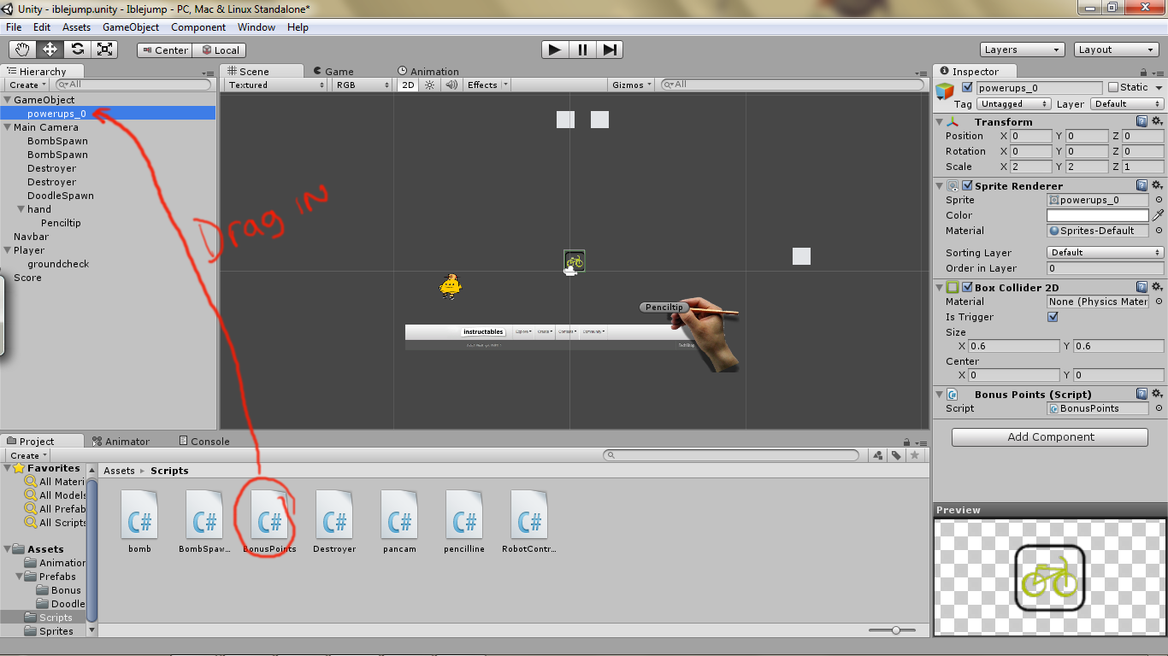Select the RobotContr... C# script asset
This screenshot has width=1168, height=656.
[529, 522]
